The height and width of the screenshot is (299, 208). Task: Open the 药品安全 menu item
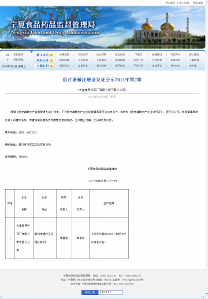pos(64,66)
